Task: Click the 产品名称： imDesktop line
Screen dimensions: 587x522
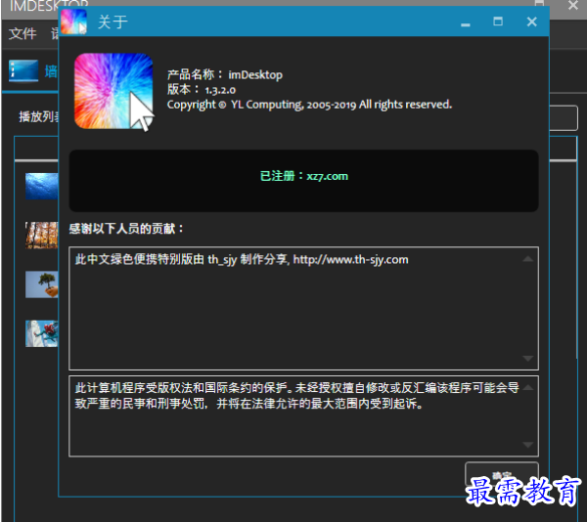Action: 225,74
